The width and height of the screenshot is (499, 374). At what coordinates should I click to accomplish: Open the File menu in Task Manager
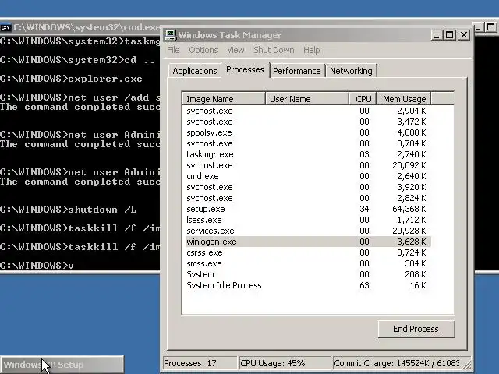(173, 50)
